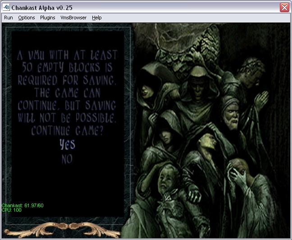The height and width of the screenshot is (240, 292).
Task: Open the Plugins menu
Action: tap(48, 18)
